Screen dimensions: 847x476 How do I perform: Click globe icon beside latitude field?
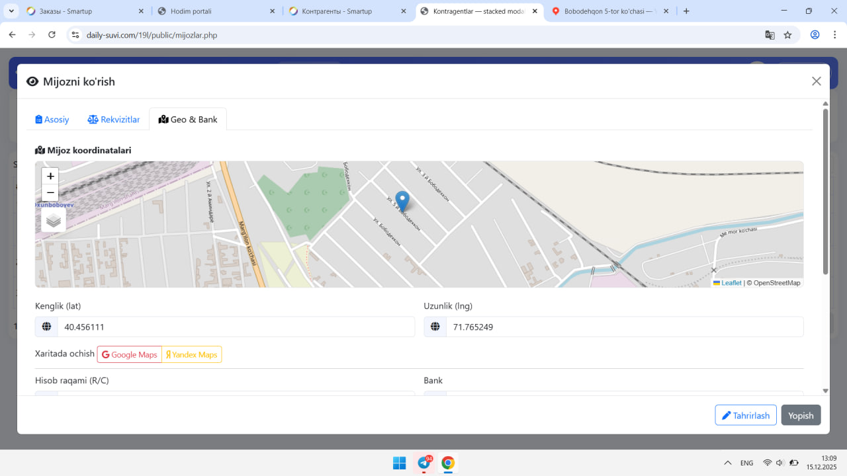pos(46,327)
